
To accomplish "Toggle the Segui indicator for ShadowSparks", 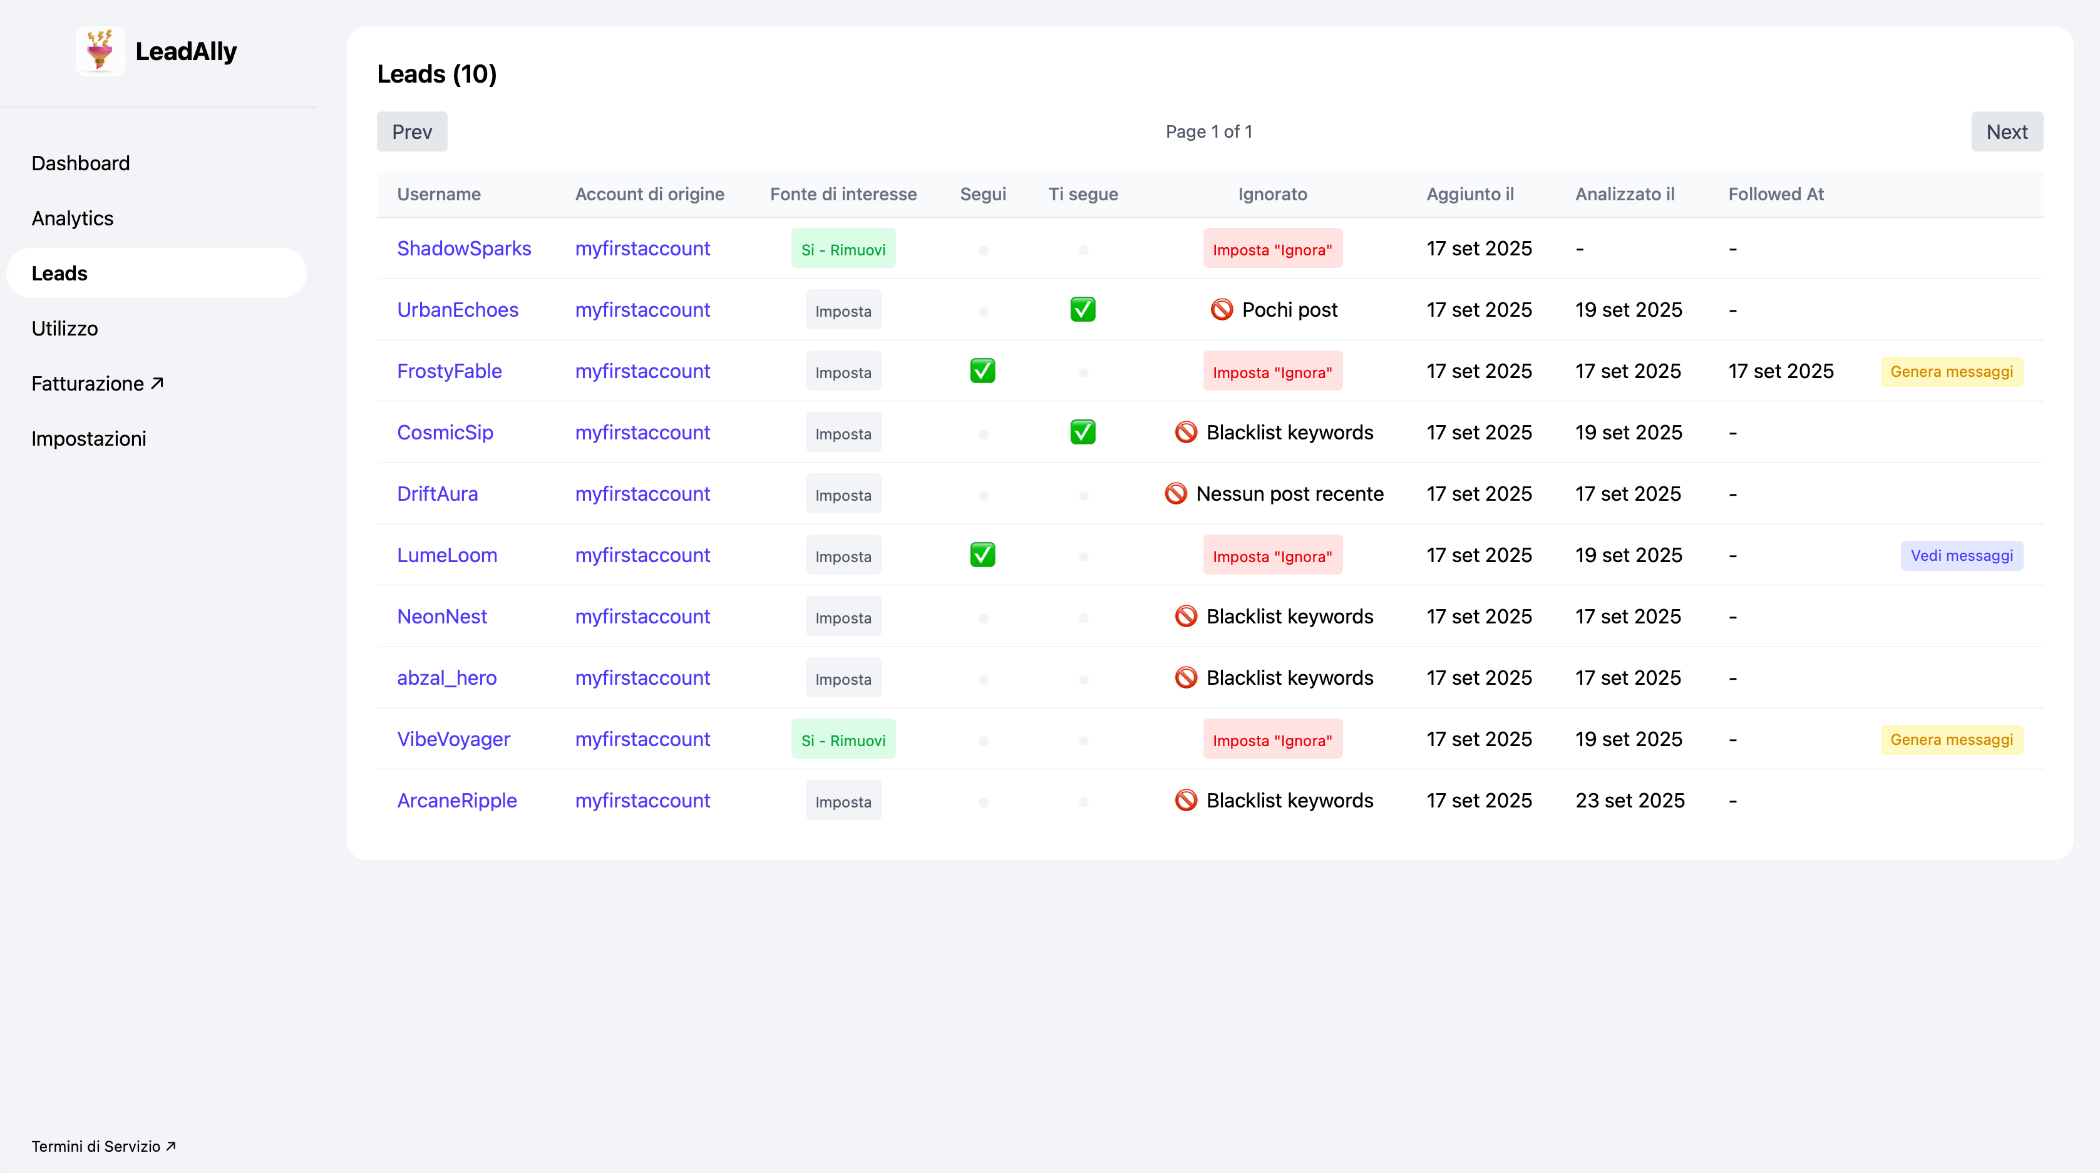I will (983, 250).
